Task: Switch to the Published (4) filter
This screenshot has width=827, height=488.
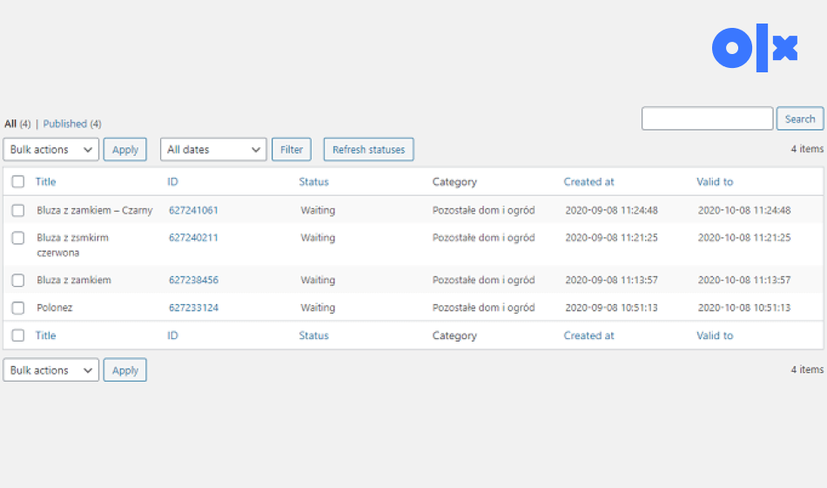Action: pyautogui.click(x=71, y=124)
